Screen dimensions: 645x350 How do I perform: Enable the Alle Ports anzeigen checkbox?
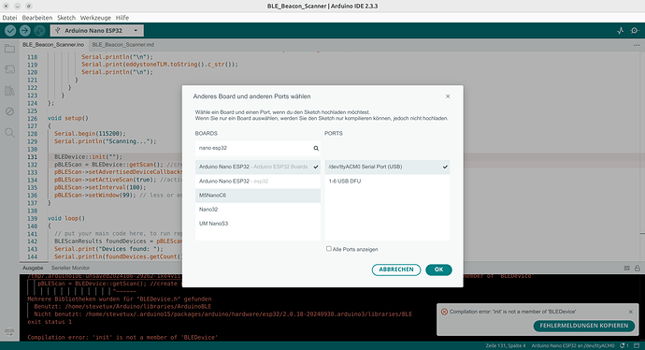click(329, 249)
